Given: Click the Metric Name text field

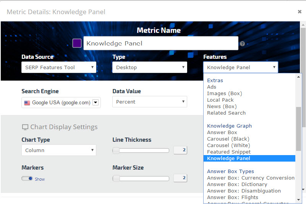Looking at the screenshot, I should pos(160,44).
